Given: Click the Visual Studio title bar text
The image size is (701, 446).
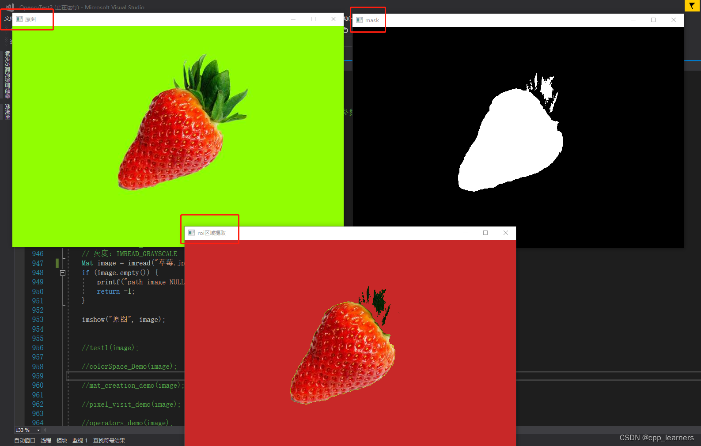Looking at the screenshot, I should click(82, 7).
